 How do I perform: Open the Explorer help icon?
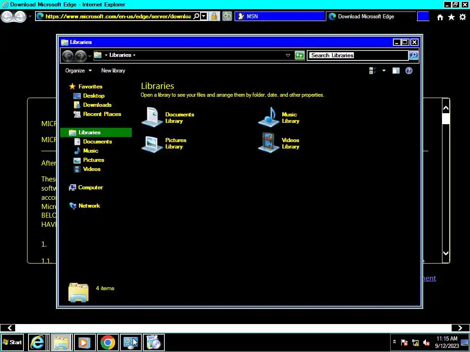tap(409, 71)
